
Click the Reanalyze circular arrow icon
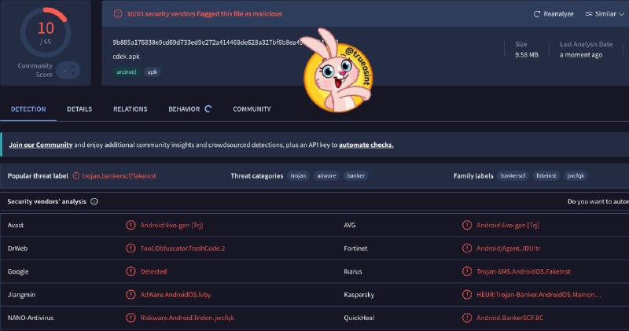click(537, 14)
